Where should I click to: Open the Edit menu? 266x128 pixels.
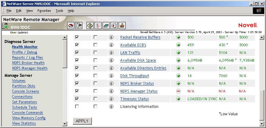(19, 11)
